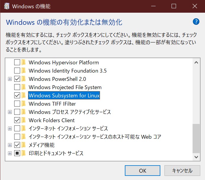Click the folder icon beside メディア機能
The width and height of the screenshot is (205, 180).
(x=24, y=145)
